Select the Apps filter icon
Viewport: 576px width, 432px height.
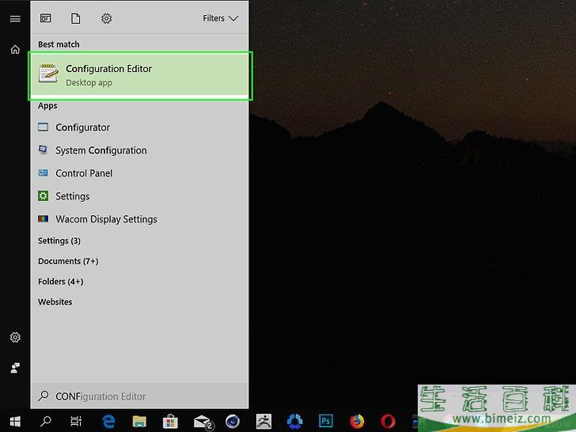tap(46, 18)
